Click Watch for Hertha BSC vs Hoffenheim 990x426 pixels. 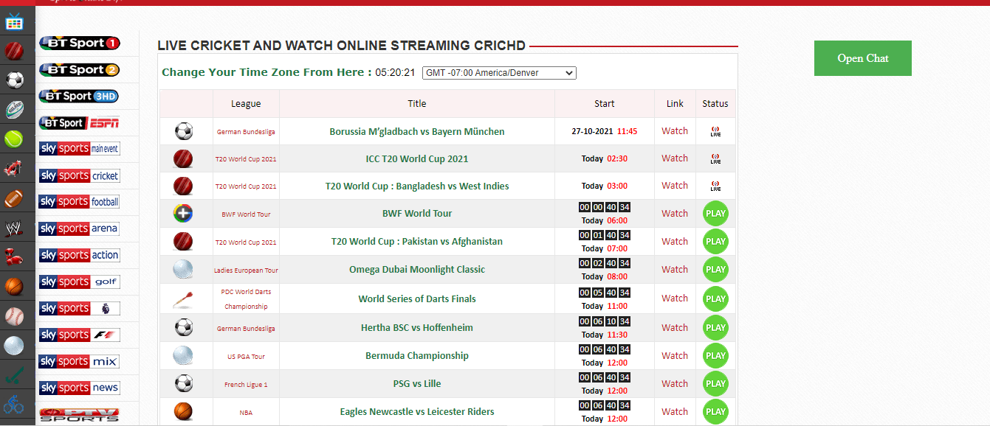pos(675,328)
